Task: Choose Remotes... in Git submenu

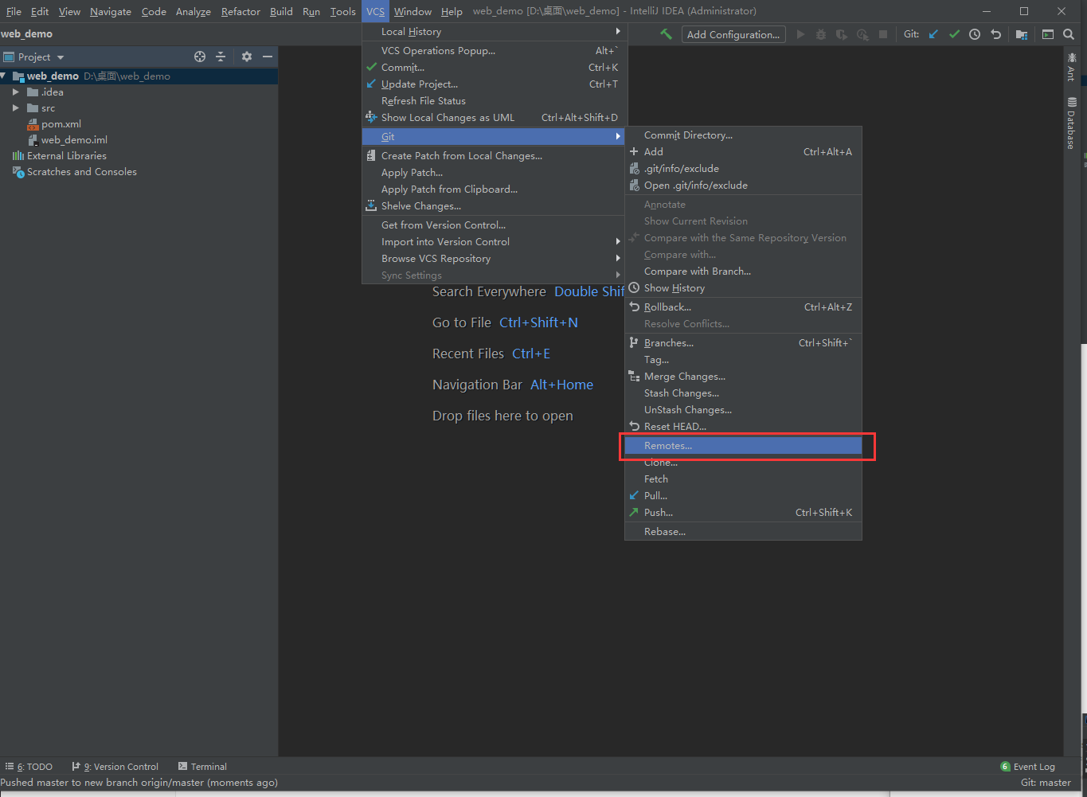Action: 743,446
